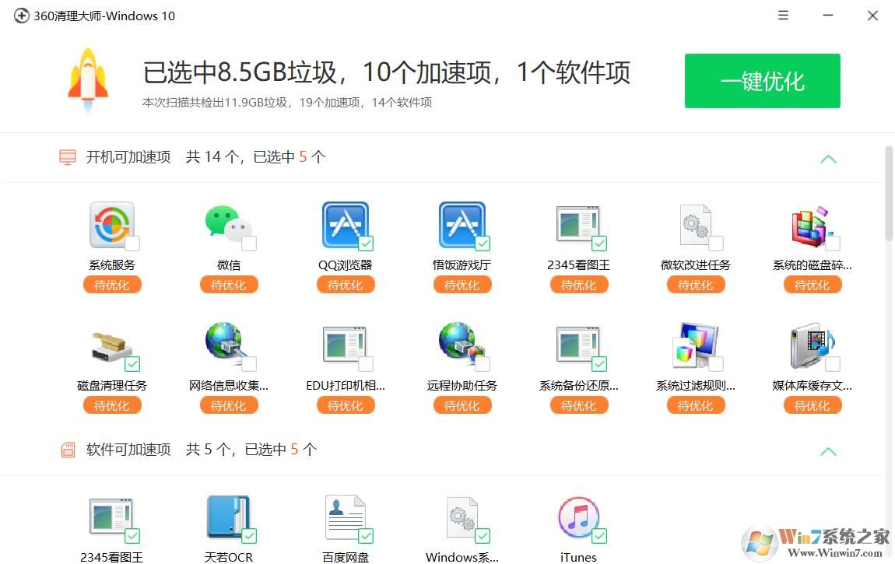This screenshot has height=564, width=895.
Task: Click the 系统备份还原 icon
Action: pyautogui.click(x=579, y=346)
